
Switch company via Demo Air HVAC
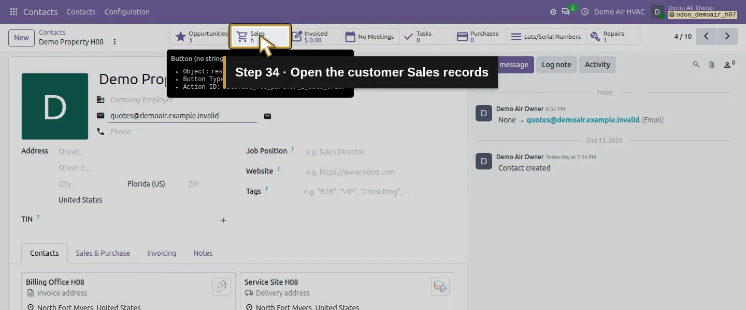point(619,11)
